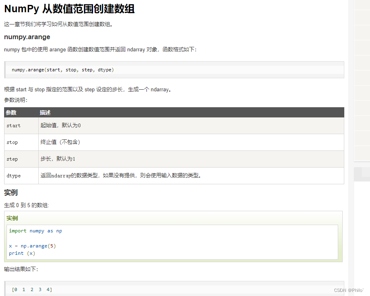Image resolution: width=370 pixels, height=296 pixels.
Task: Click the black '实例' section heading
Action: [11, 192]
